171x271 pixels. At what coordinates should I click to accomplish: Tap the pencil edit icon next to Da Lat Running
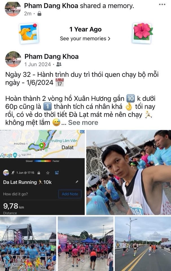pos(77,182)
